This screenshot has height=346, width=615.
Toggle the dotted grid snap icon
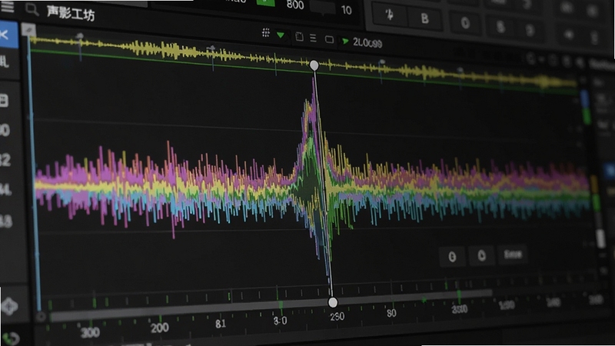(x=266, y=33)
